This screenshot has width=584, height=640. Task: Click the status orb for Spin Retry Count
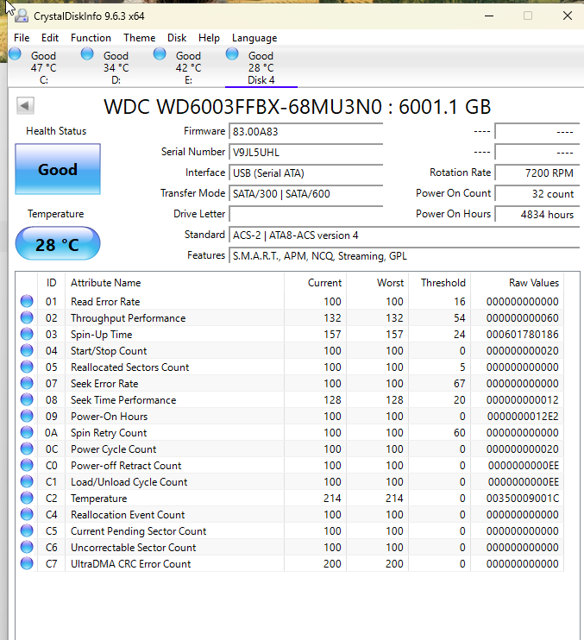27,432
